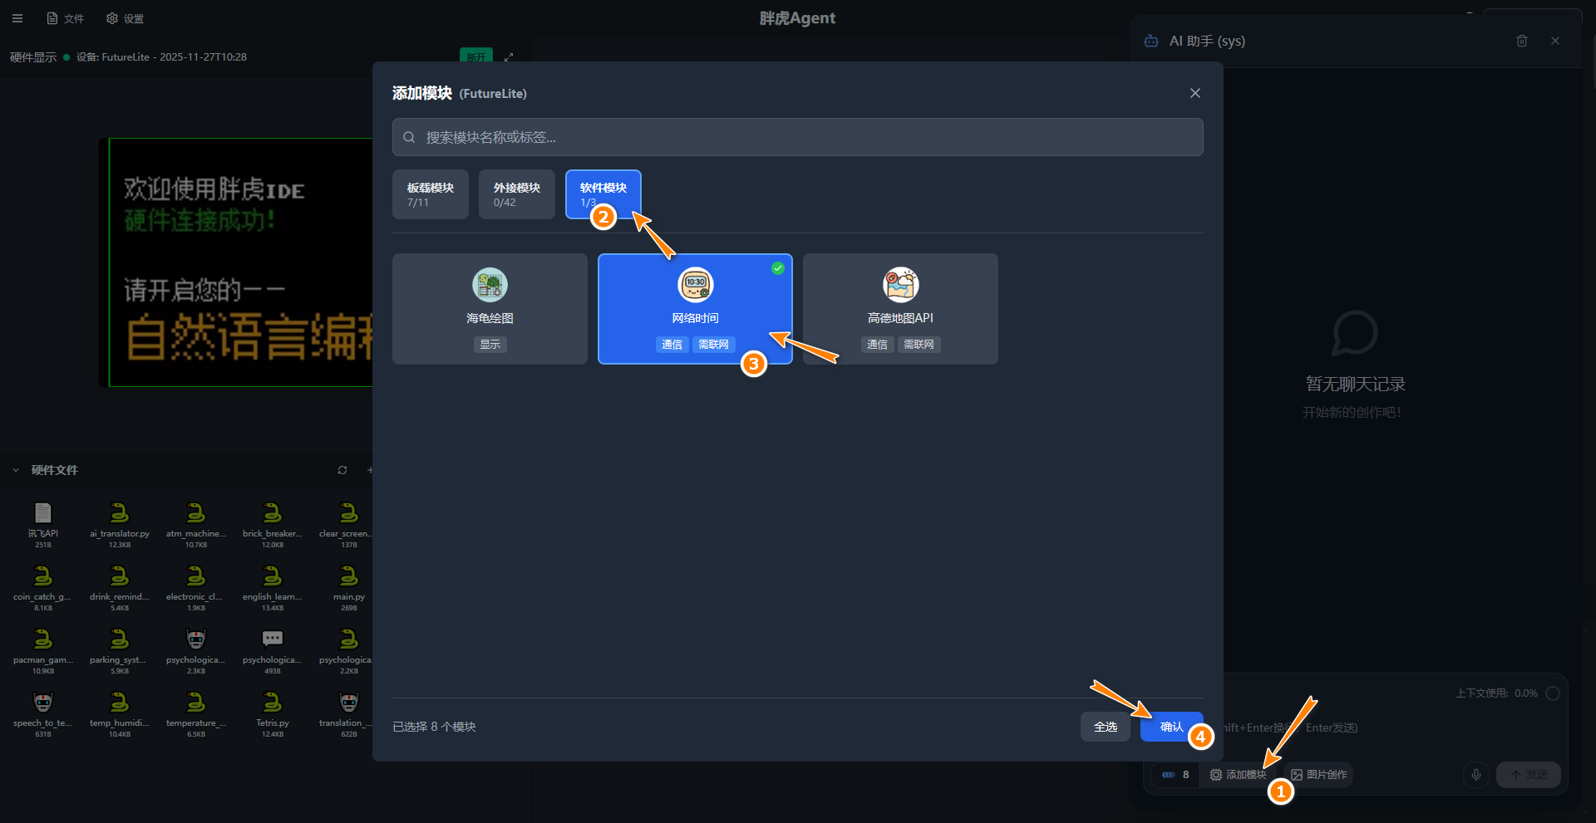Refresh the 硬件文件 file list
The height and width of the screenshot is (823, 1596).
pyautogui.click(x=342, y=470)
